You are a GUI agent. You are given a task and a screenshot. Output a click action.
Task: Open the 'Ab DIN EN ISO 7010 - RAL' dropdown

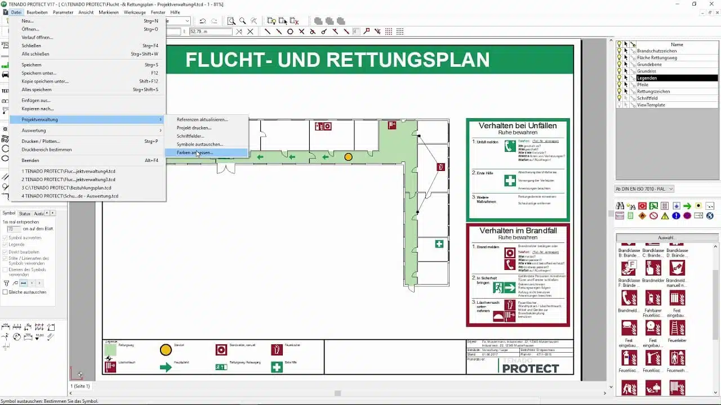click(644, 189)
